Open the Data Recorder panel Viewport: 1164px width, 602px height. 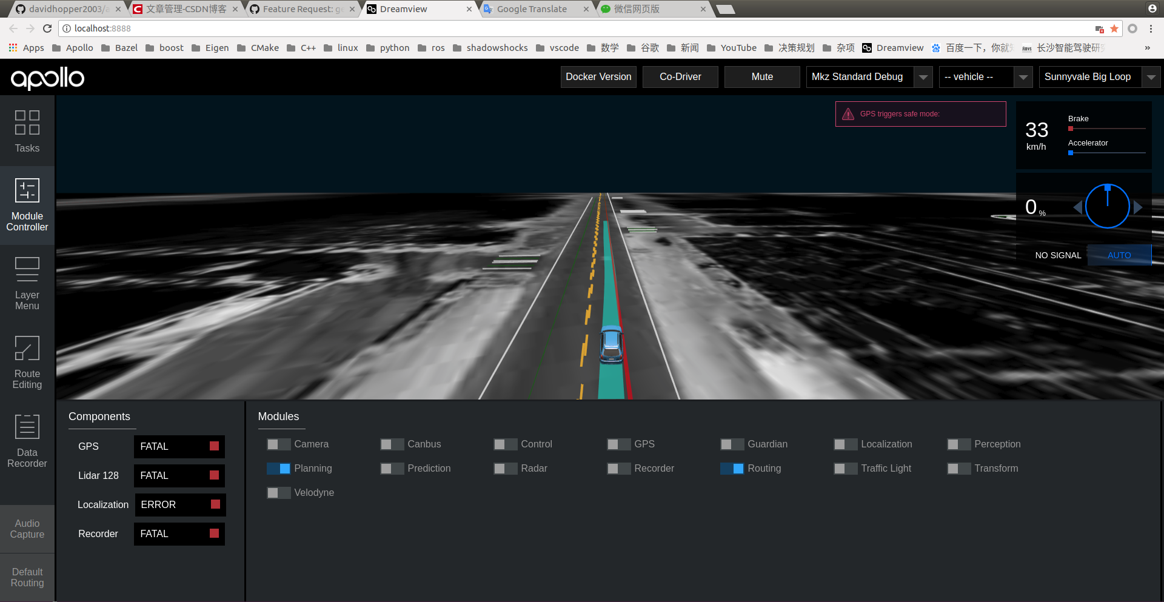(x=27, y=440)
